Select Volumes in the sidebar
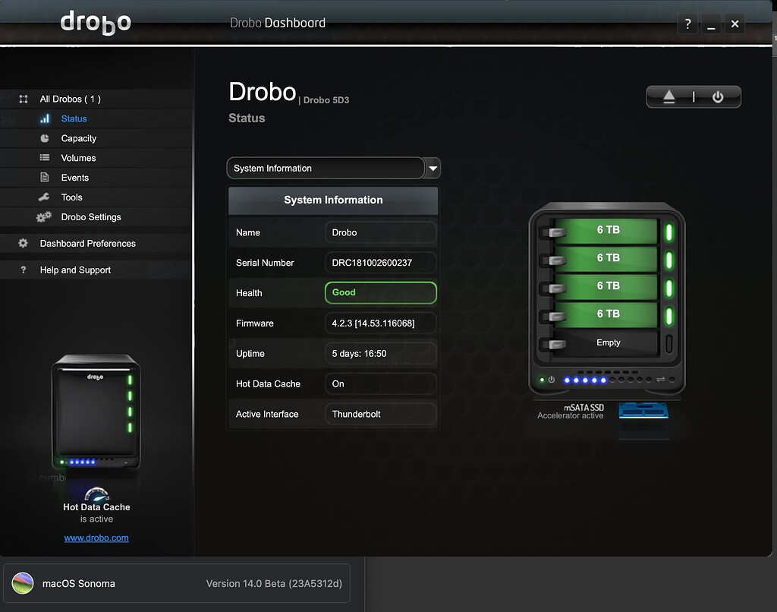777x612 pixels. click(x=78, y=158)
